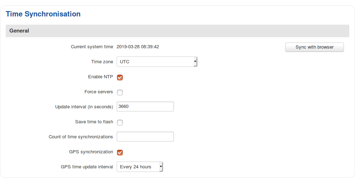Open the Time zone dropdown showing UTC
This screenshot has width=355, height=183.
point(157,62)
